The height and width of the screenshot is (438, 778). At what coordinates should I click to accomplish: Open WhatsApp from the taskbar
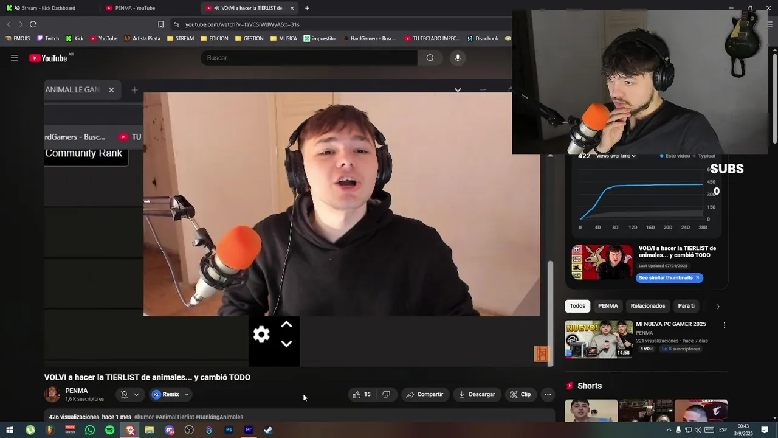click(90, 430)
